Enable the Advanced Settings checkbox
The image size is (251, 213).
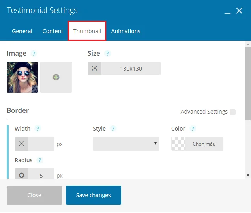[x=232, y=112]
